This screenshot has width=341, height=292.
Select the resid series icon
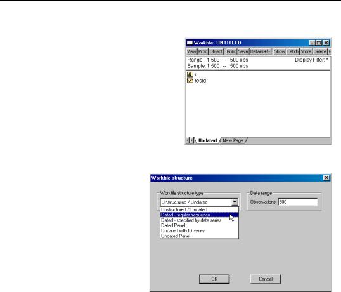(190, 81)
